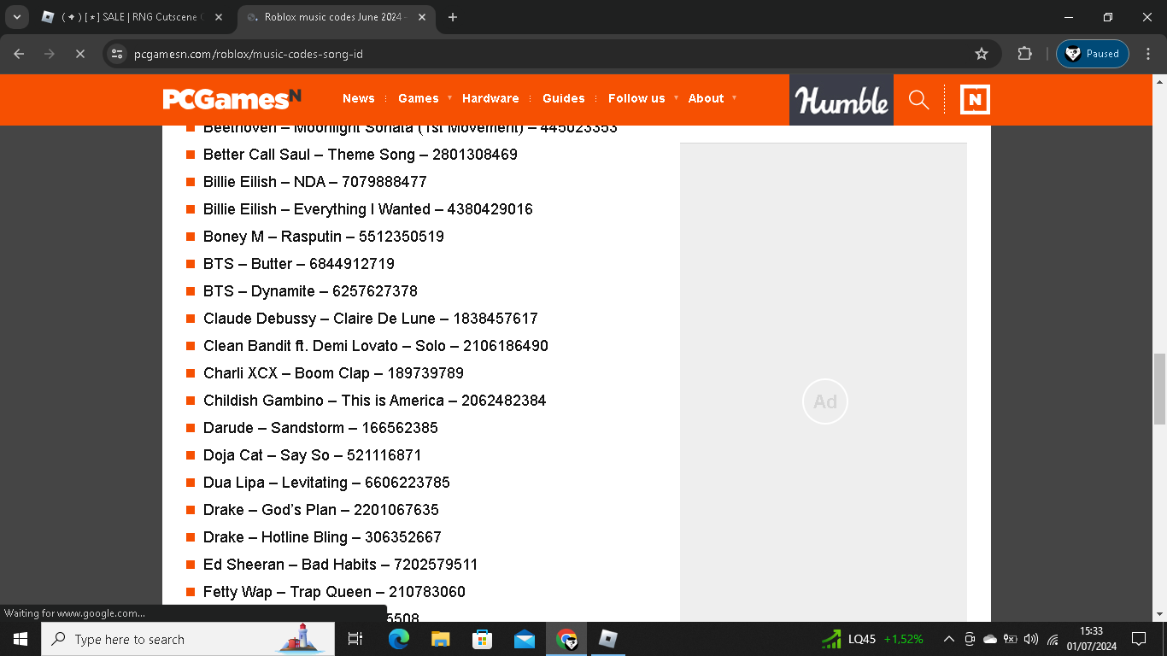The image size is (1167, 656).
Task: Close the SALE RNG Cutscene tab
Action: click(x=219, y=17)
